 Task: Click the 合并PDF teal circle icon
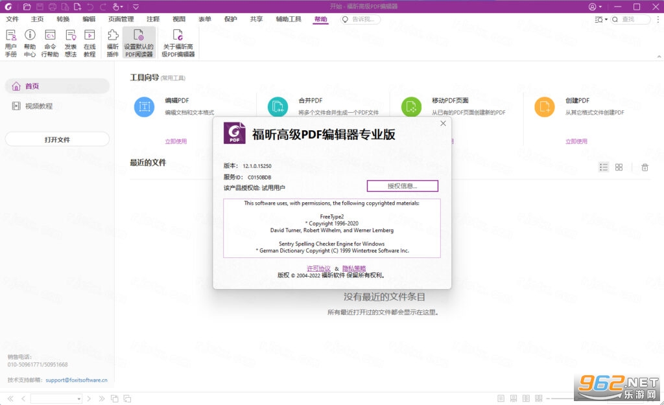click(278, 107)
